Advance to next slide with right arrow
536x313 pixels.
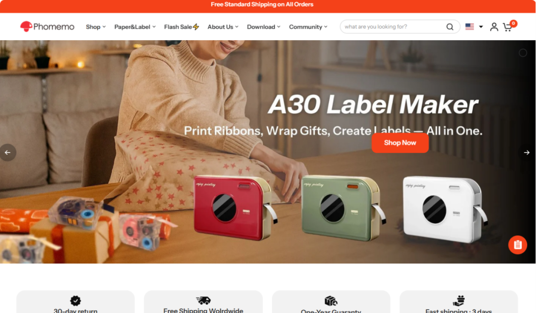click(x=527, y=153)
